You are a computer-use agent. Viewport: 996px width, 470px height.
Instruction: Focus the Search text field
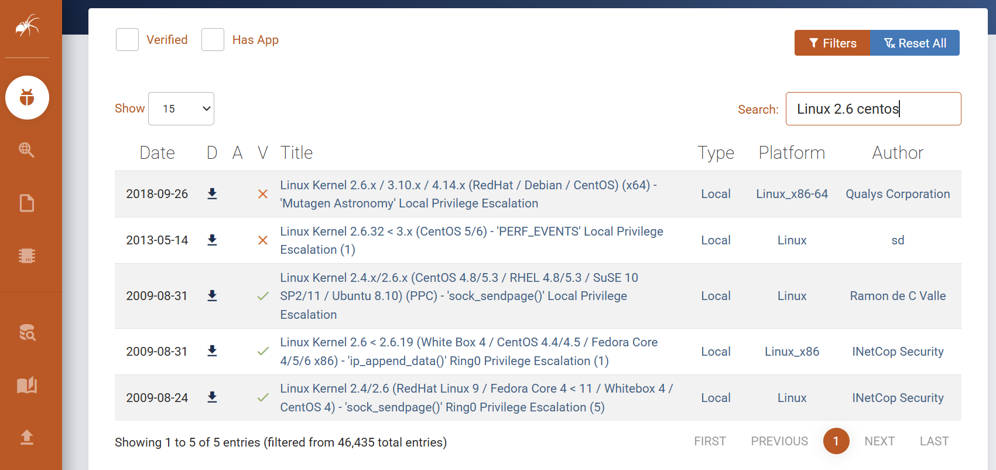click(872, 109)
